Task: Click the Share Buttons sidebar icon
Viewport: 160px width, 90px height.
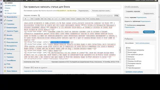Action: click(5, 71)
